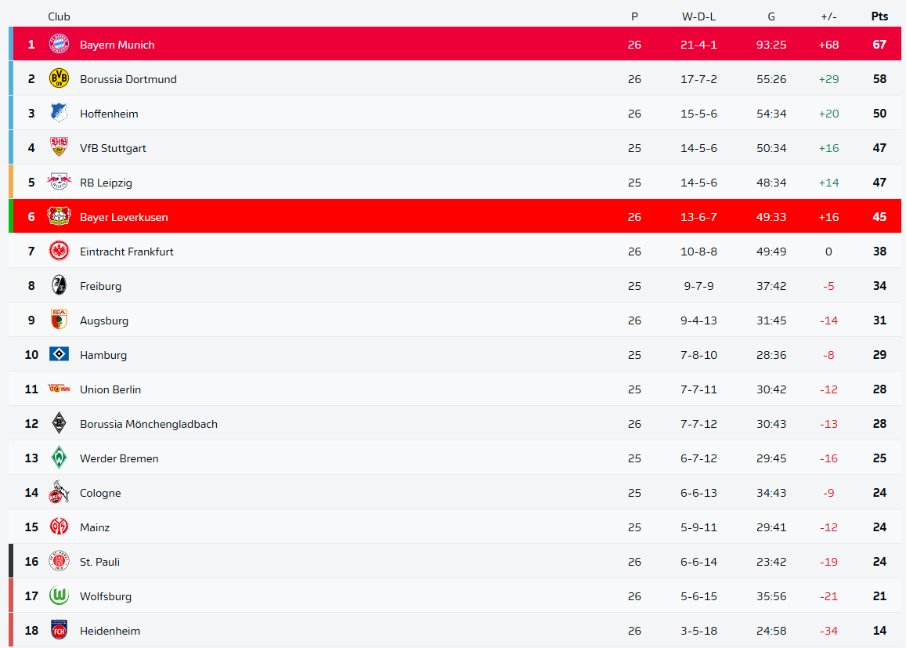906x648 pixels.
Task: Click the RB Leipzig logo
Action: click(x=59, y=183)
